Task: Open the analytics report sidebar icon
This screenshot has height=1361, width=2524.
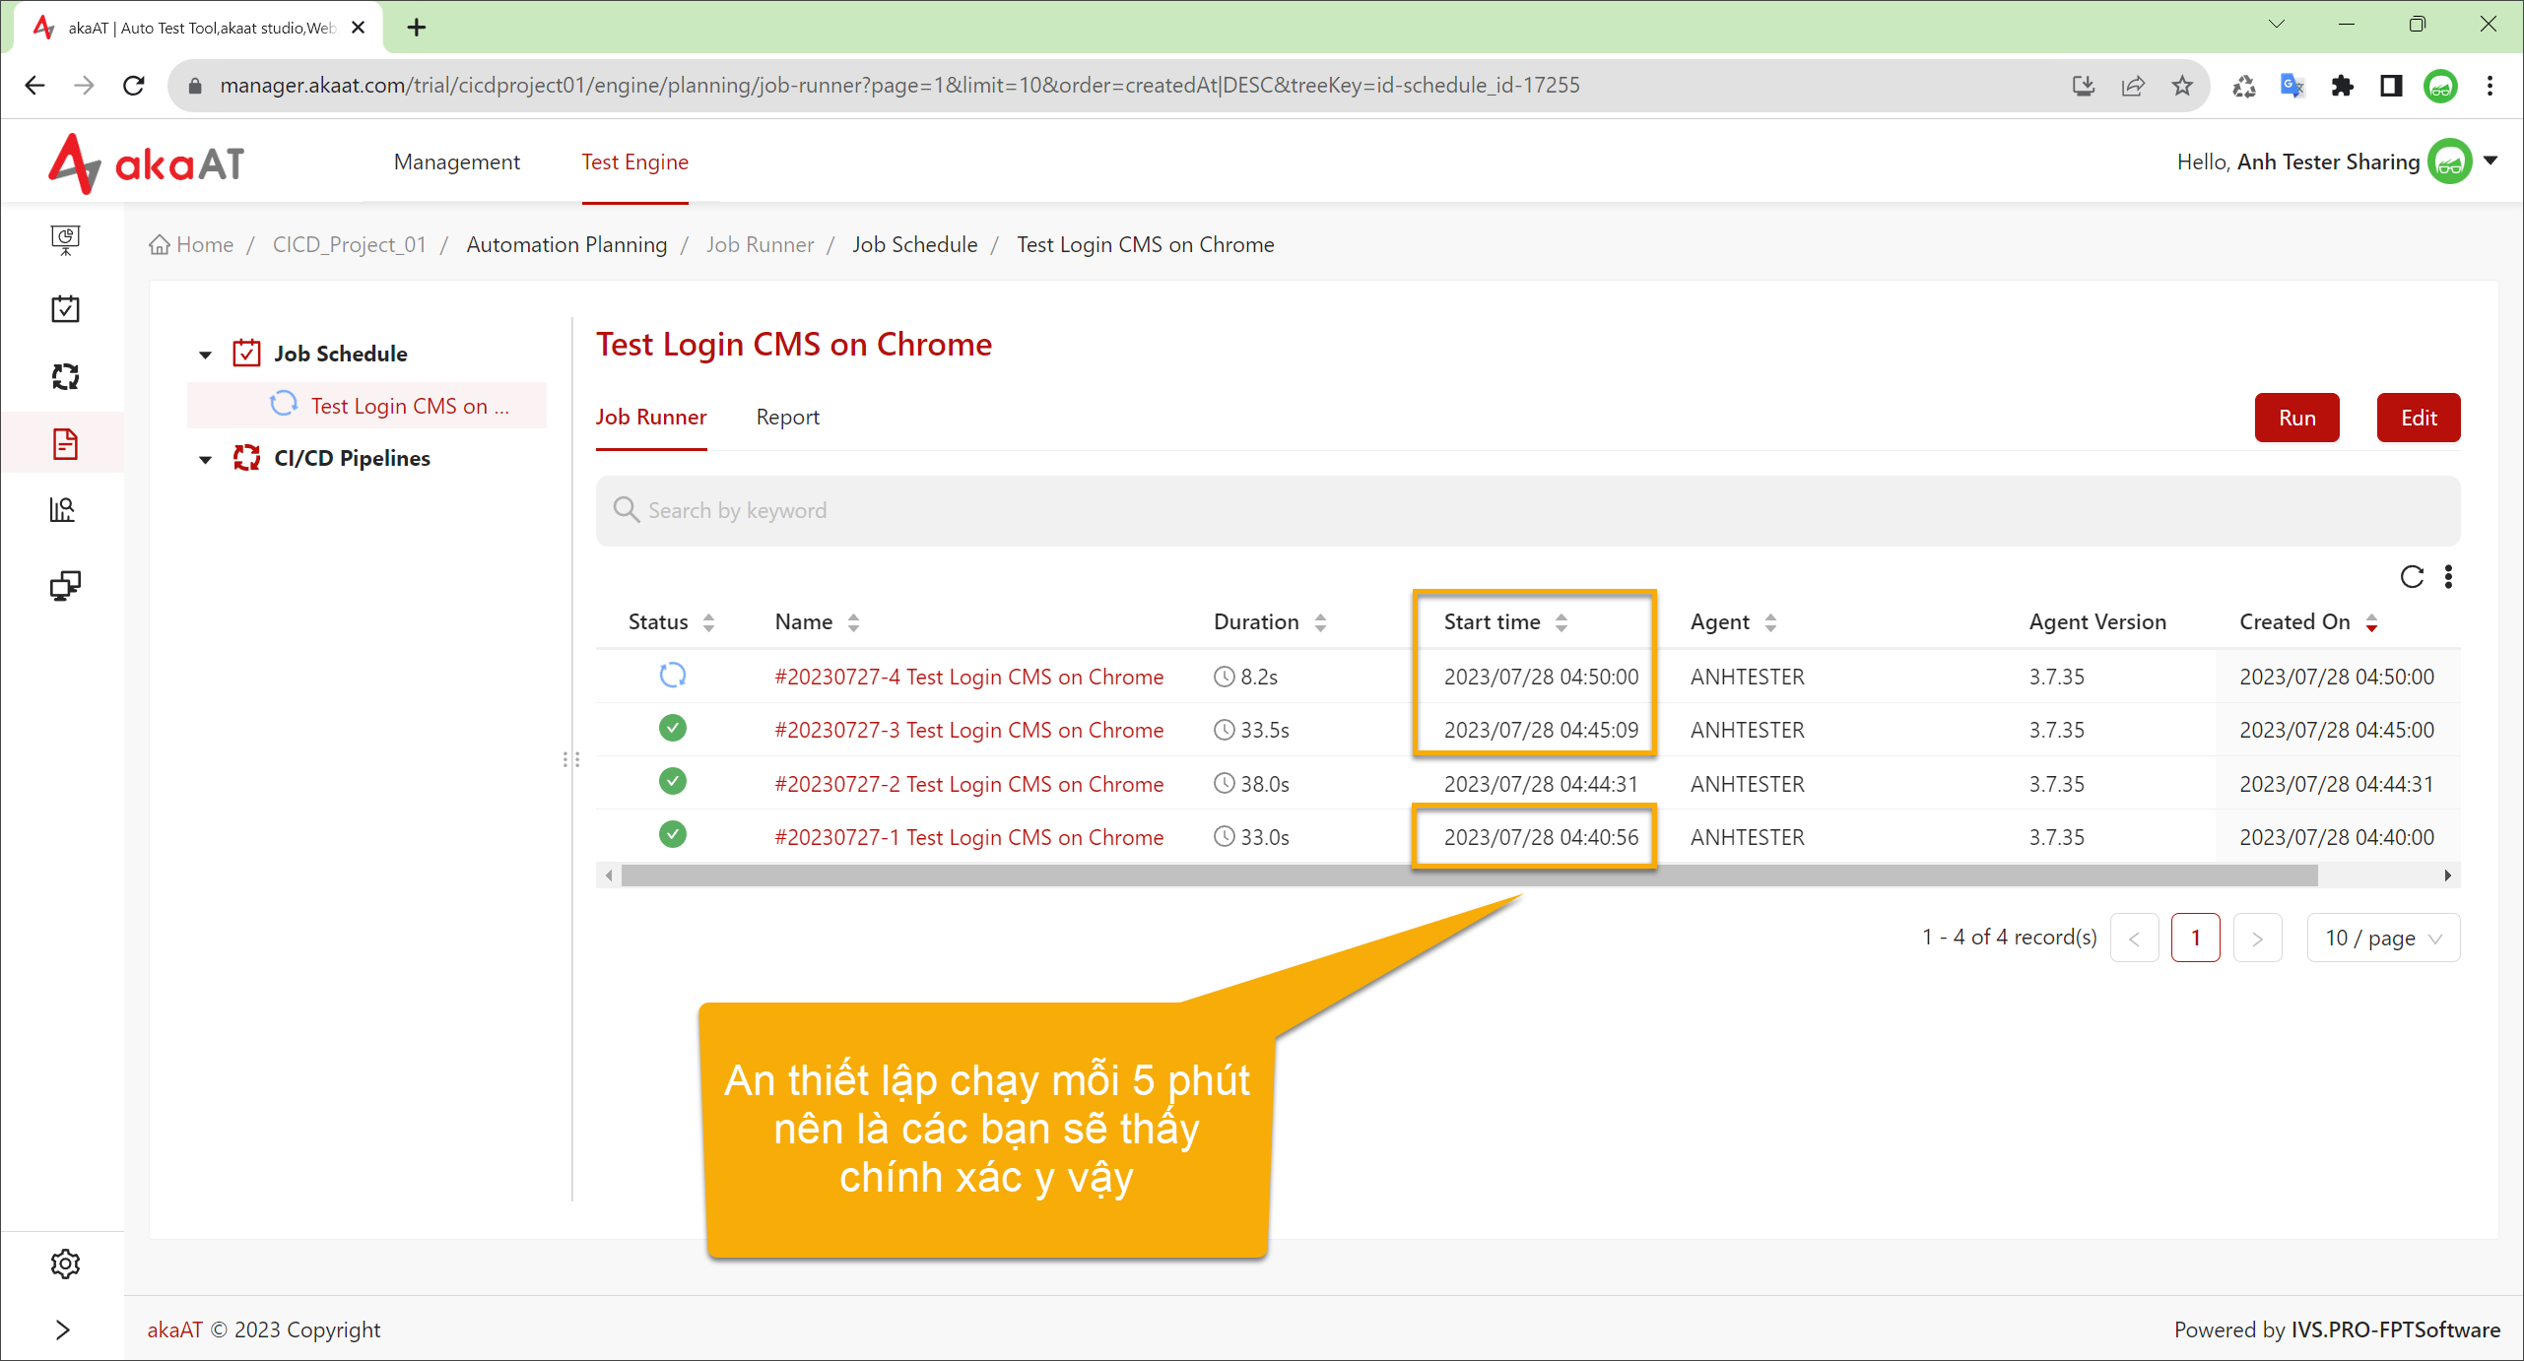Action: coord(63,509)
